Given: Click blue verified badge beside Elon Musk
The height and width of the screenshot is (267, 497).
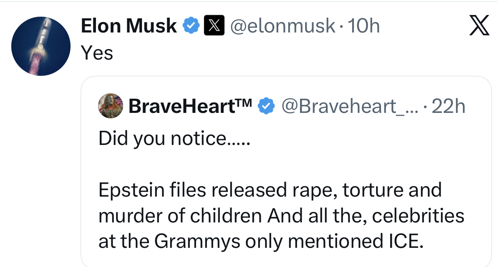Looking at the screenshot, I should [x=191, y=26].
